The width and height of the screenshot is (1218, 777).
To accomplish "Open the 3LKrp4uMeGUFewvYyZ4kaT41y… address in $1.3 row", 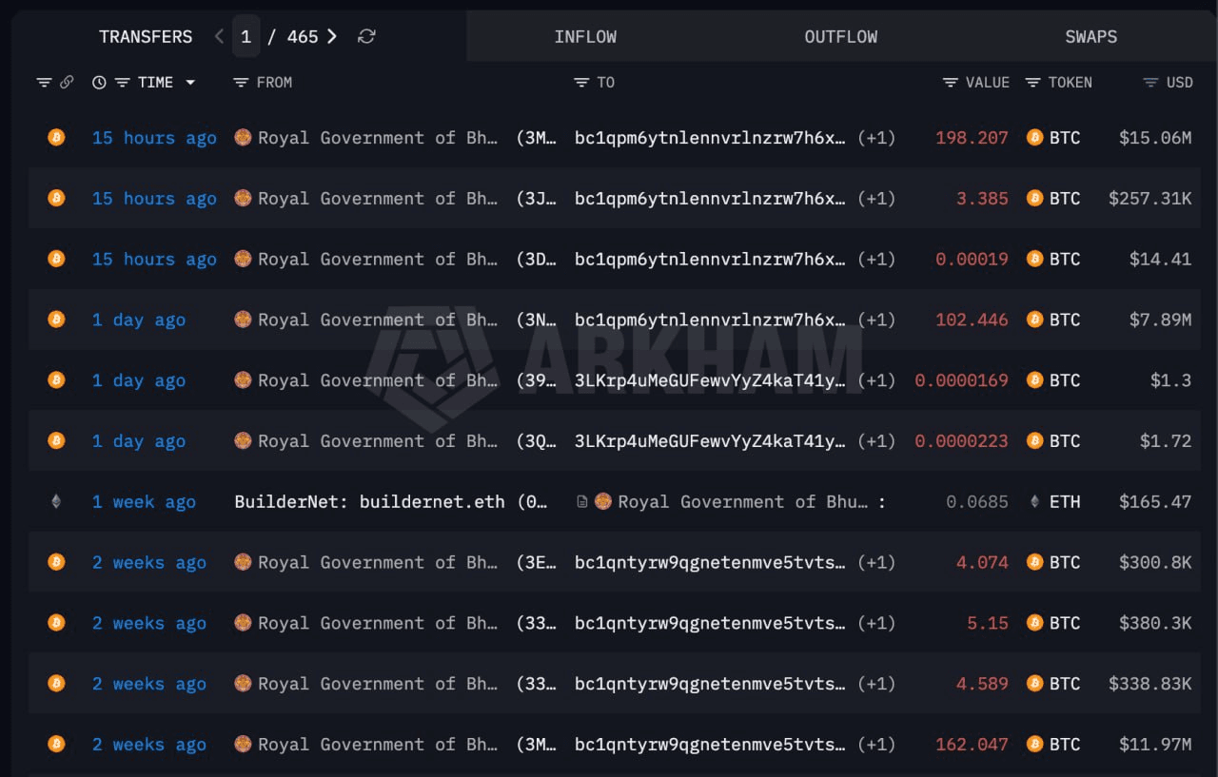I will coord(710,380).
